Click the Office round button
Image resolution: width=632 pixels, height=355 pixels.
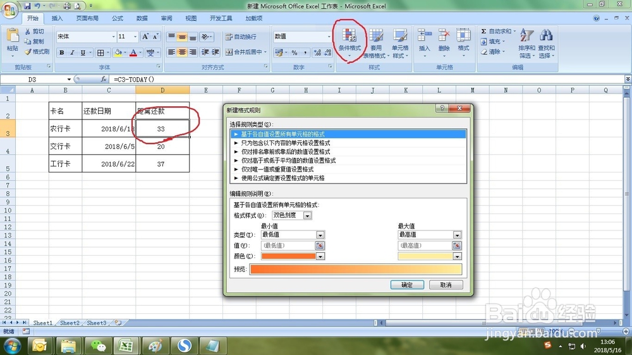(9, 9)
